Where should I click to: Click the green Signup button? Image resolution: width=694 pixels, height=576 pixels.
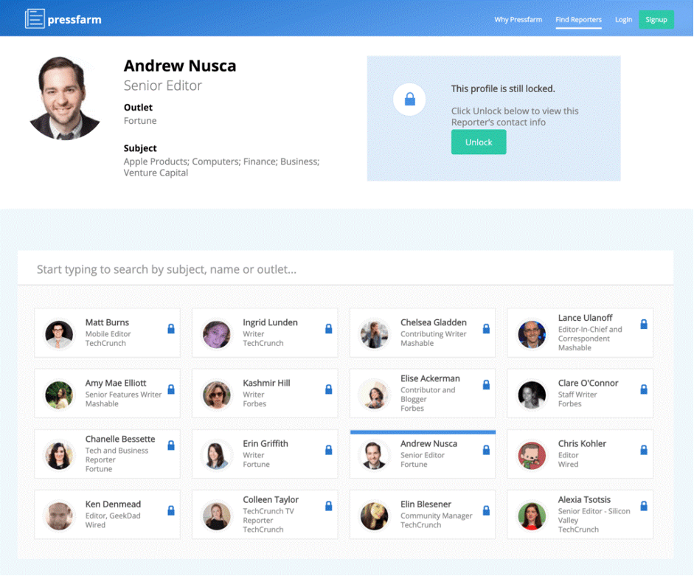(x=656, y=19)
